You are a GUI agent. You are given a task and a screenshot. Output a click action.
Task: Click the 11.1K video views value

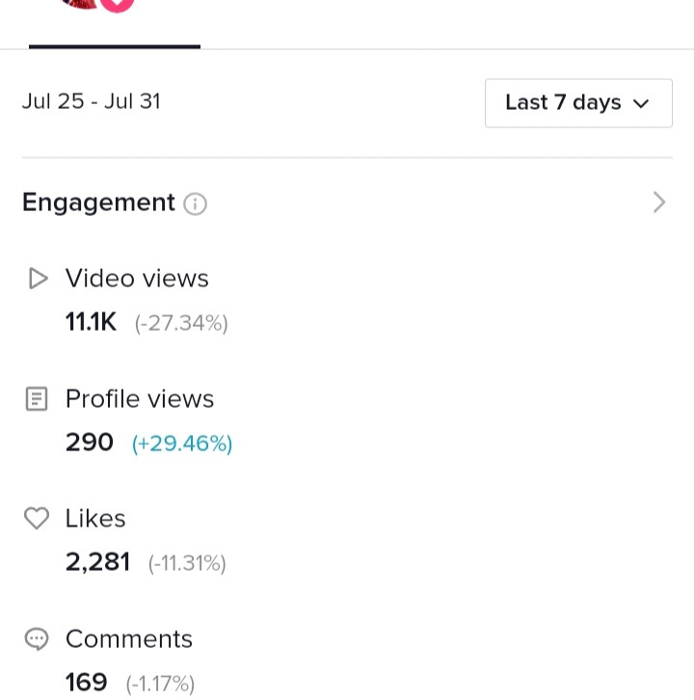point(91,322)
